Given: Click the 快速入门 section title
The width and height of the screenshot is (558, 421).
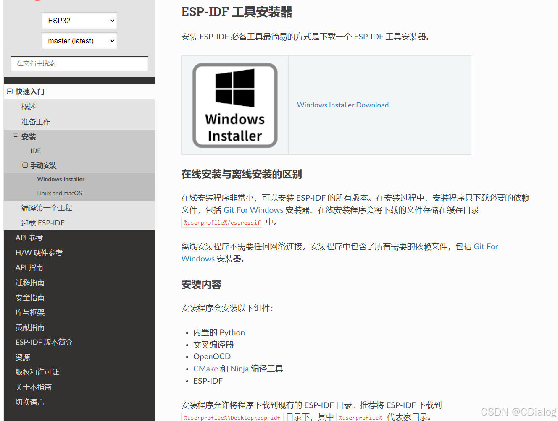Looking at the screenshot, I should pyautogui.click(x=30, y=92).
